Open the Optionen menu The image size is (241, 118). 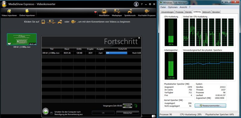click(x=173, y=7)
